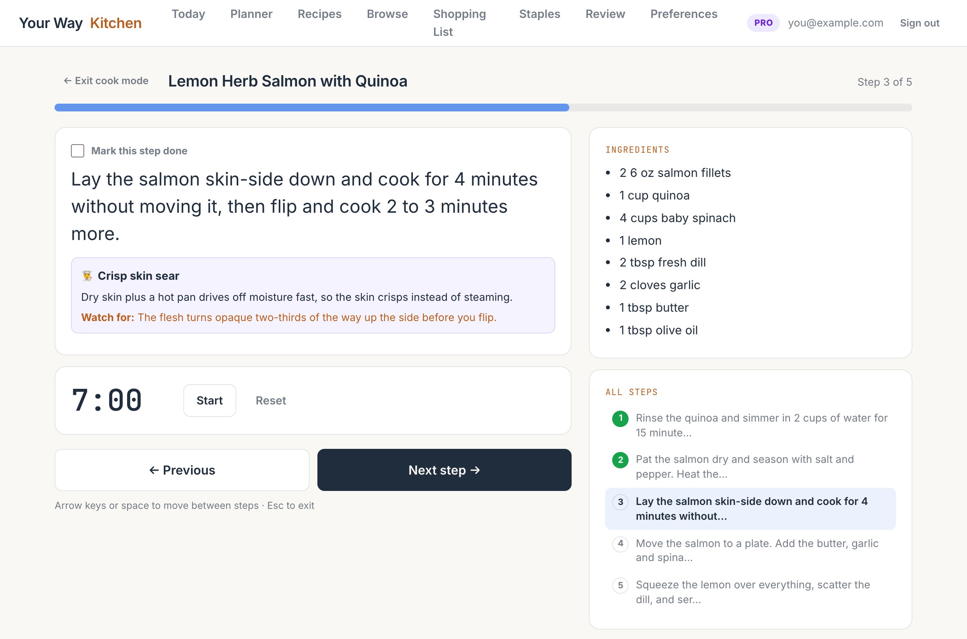Select step 'Pat the salmon dry and season'
The width and height of the screenshot is (967, 639).
click(x=750, y=467)
